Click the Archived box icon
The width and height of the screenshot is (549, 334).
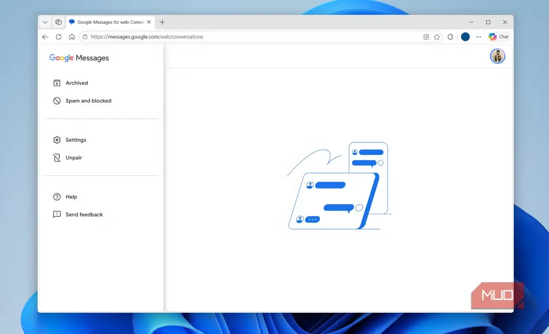pyautogui.click(x=57, y=83)
